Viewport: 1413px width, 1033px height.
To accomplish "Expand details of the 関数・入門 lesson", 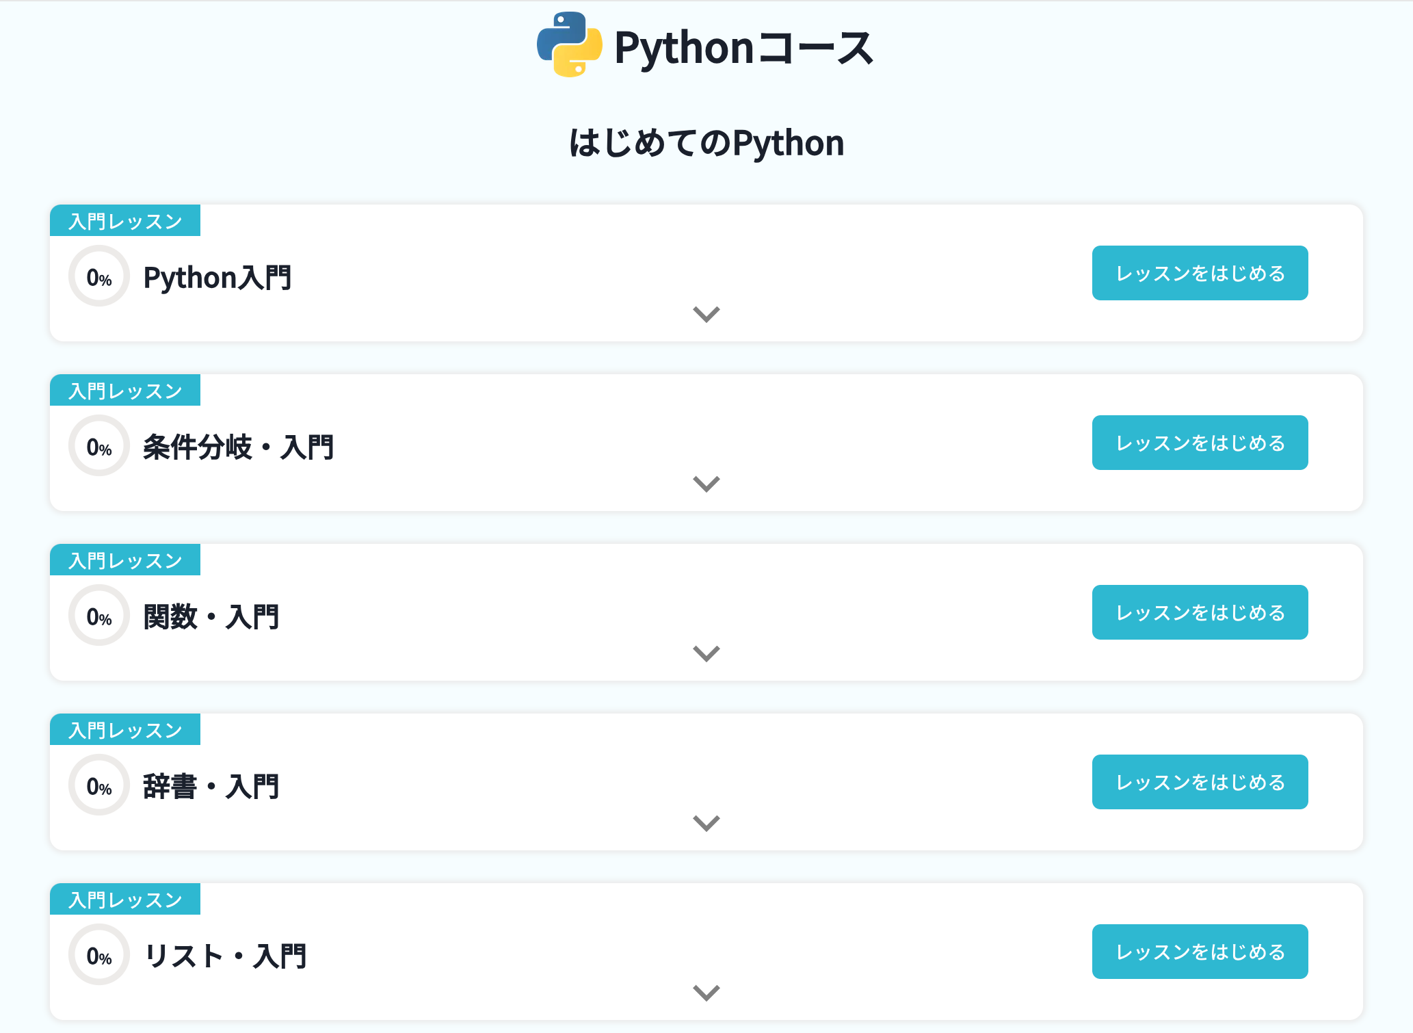I will coord(706,653).
